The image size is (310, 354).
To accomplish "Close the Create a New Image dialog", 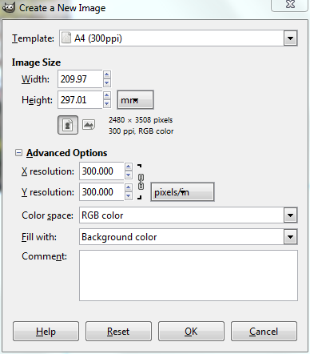I will point(290,4).
